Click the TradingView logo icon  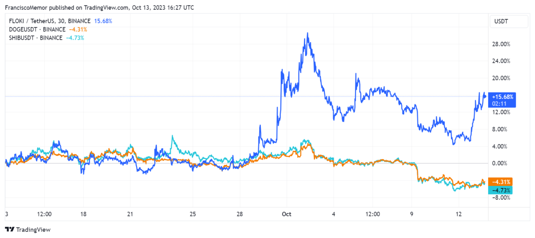10,230
